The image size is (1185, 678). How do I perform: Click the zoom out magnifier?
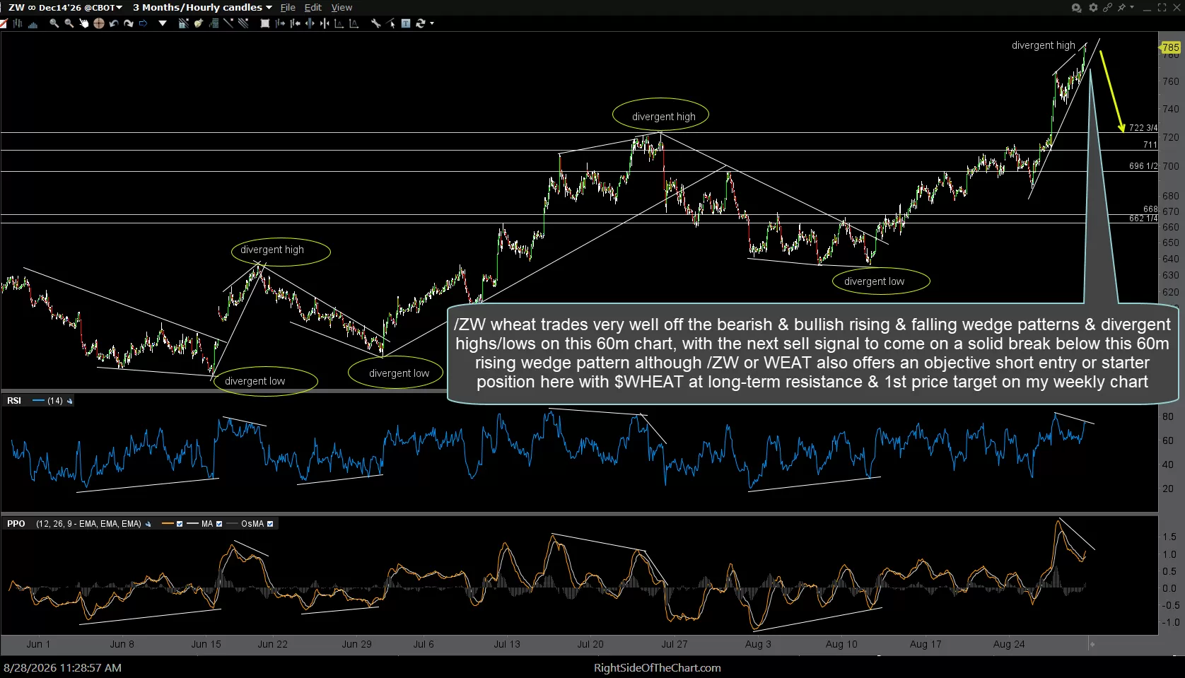[x=69, y=23]
